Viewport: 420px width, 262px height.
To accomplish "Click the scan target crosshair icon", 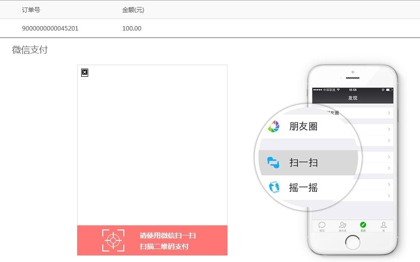I will (113, 240).
